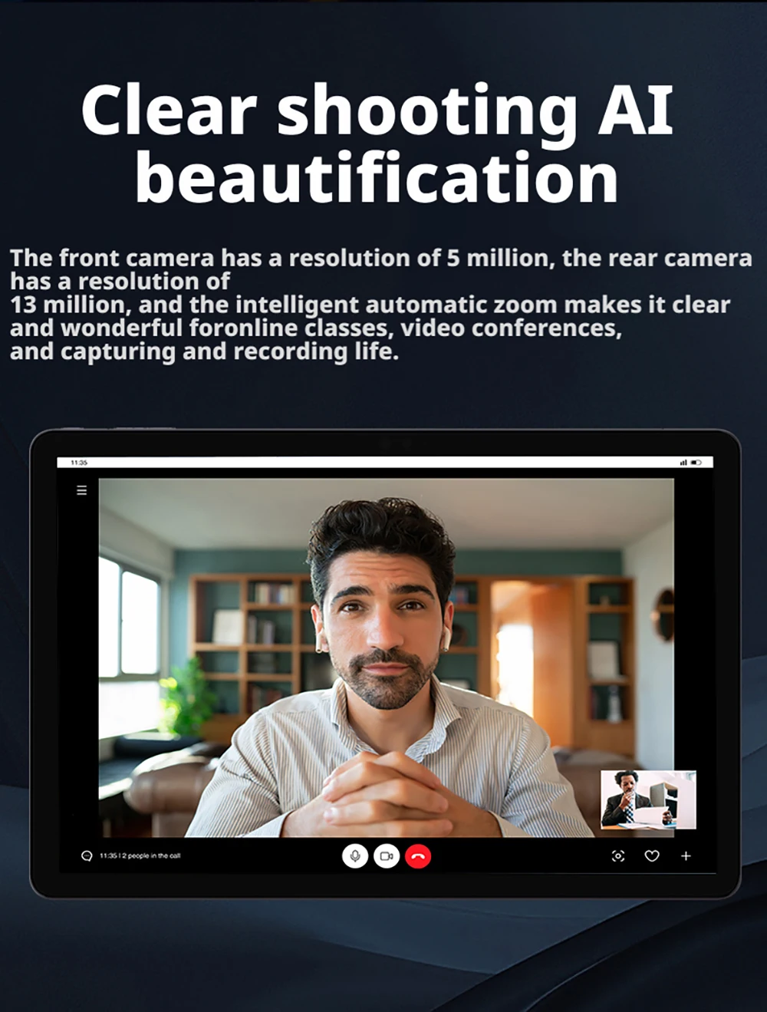Mute the microphone
Screen dimensions: 767x1012
click(x=355, y=855)
